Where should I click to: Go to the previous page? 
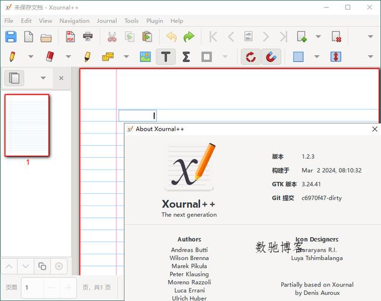[x=231, y=37]
